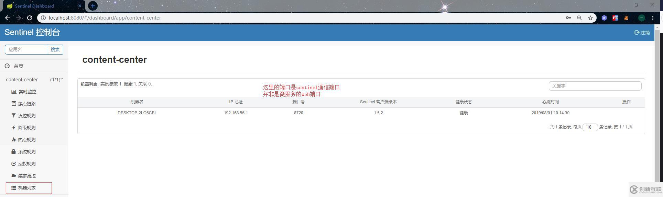Click the records-per-page field showing 10
The height and width of the screenshot is (197, 663).
coord(590,127)
